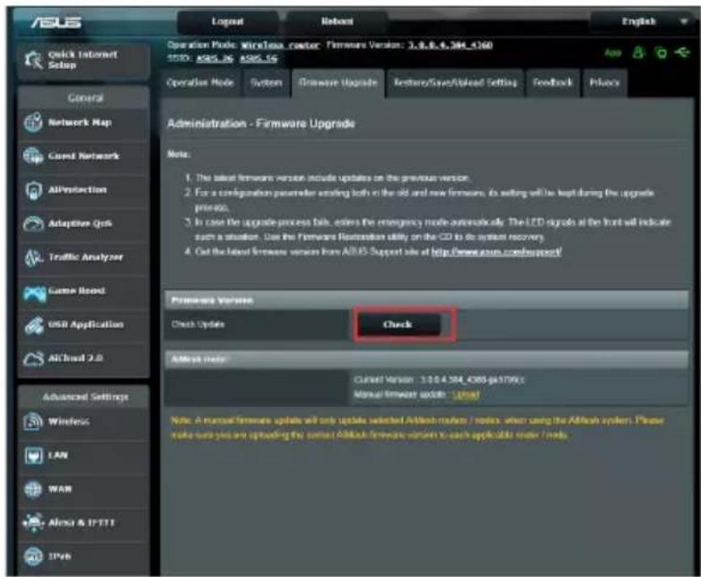The image size is (701, 577).
Task: Click the second SSID link ASUS_5G
Action: click(258, 58)
